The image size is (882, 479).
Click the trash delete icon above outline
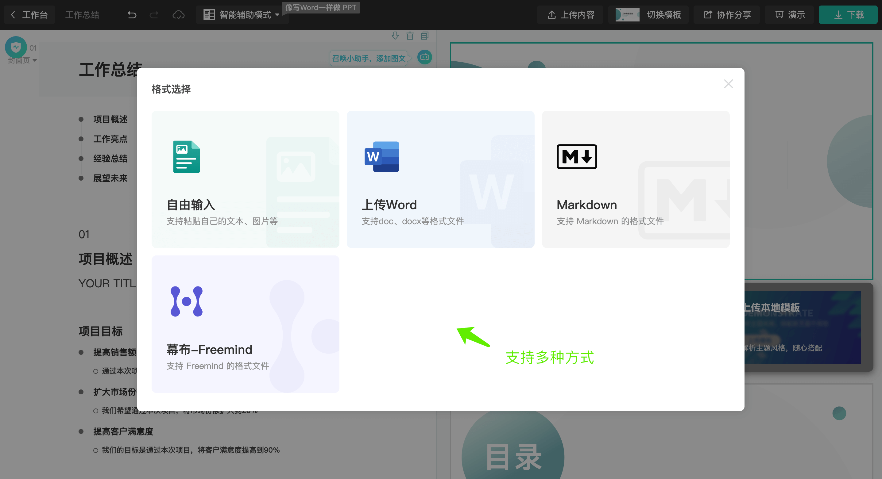[410, 36]
